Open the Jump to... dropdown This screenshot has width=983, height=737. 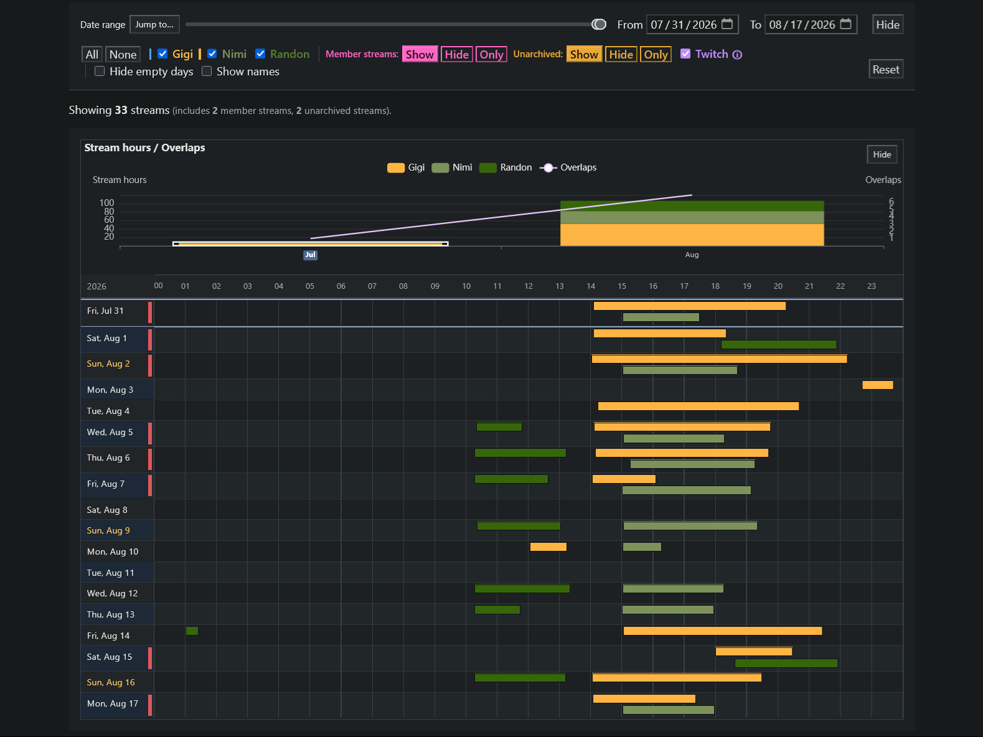click(154, 24)
